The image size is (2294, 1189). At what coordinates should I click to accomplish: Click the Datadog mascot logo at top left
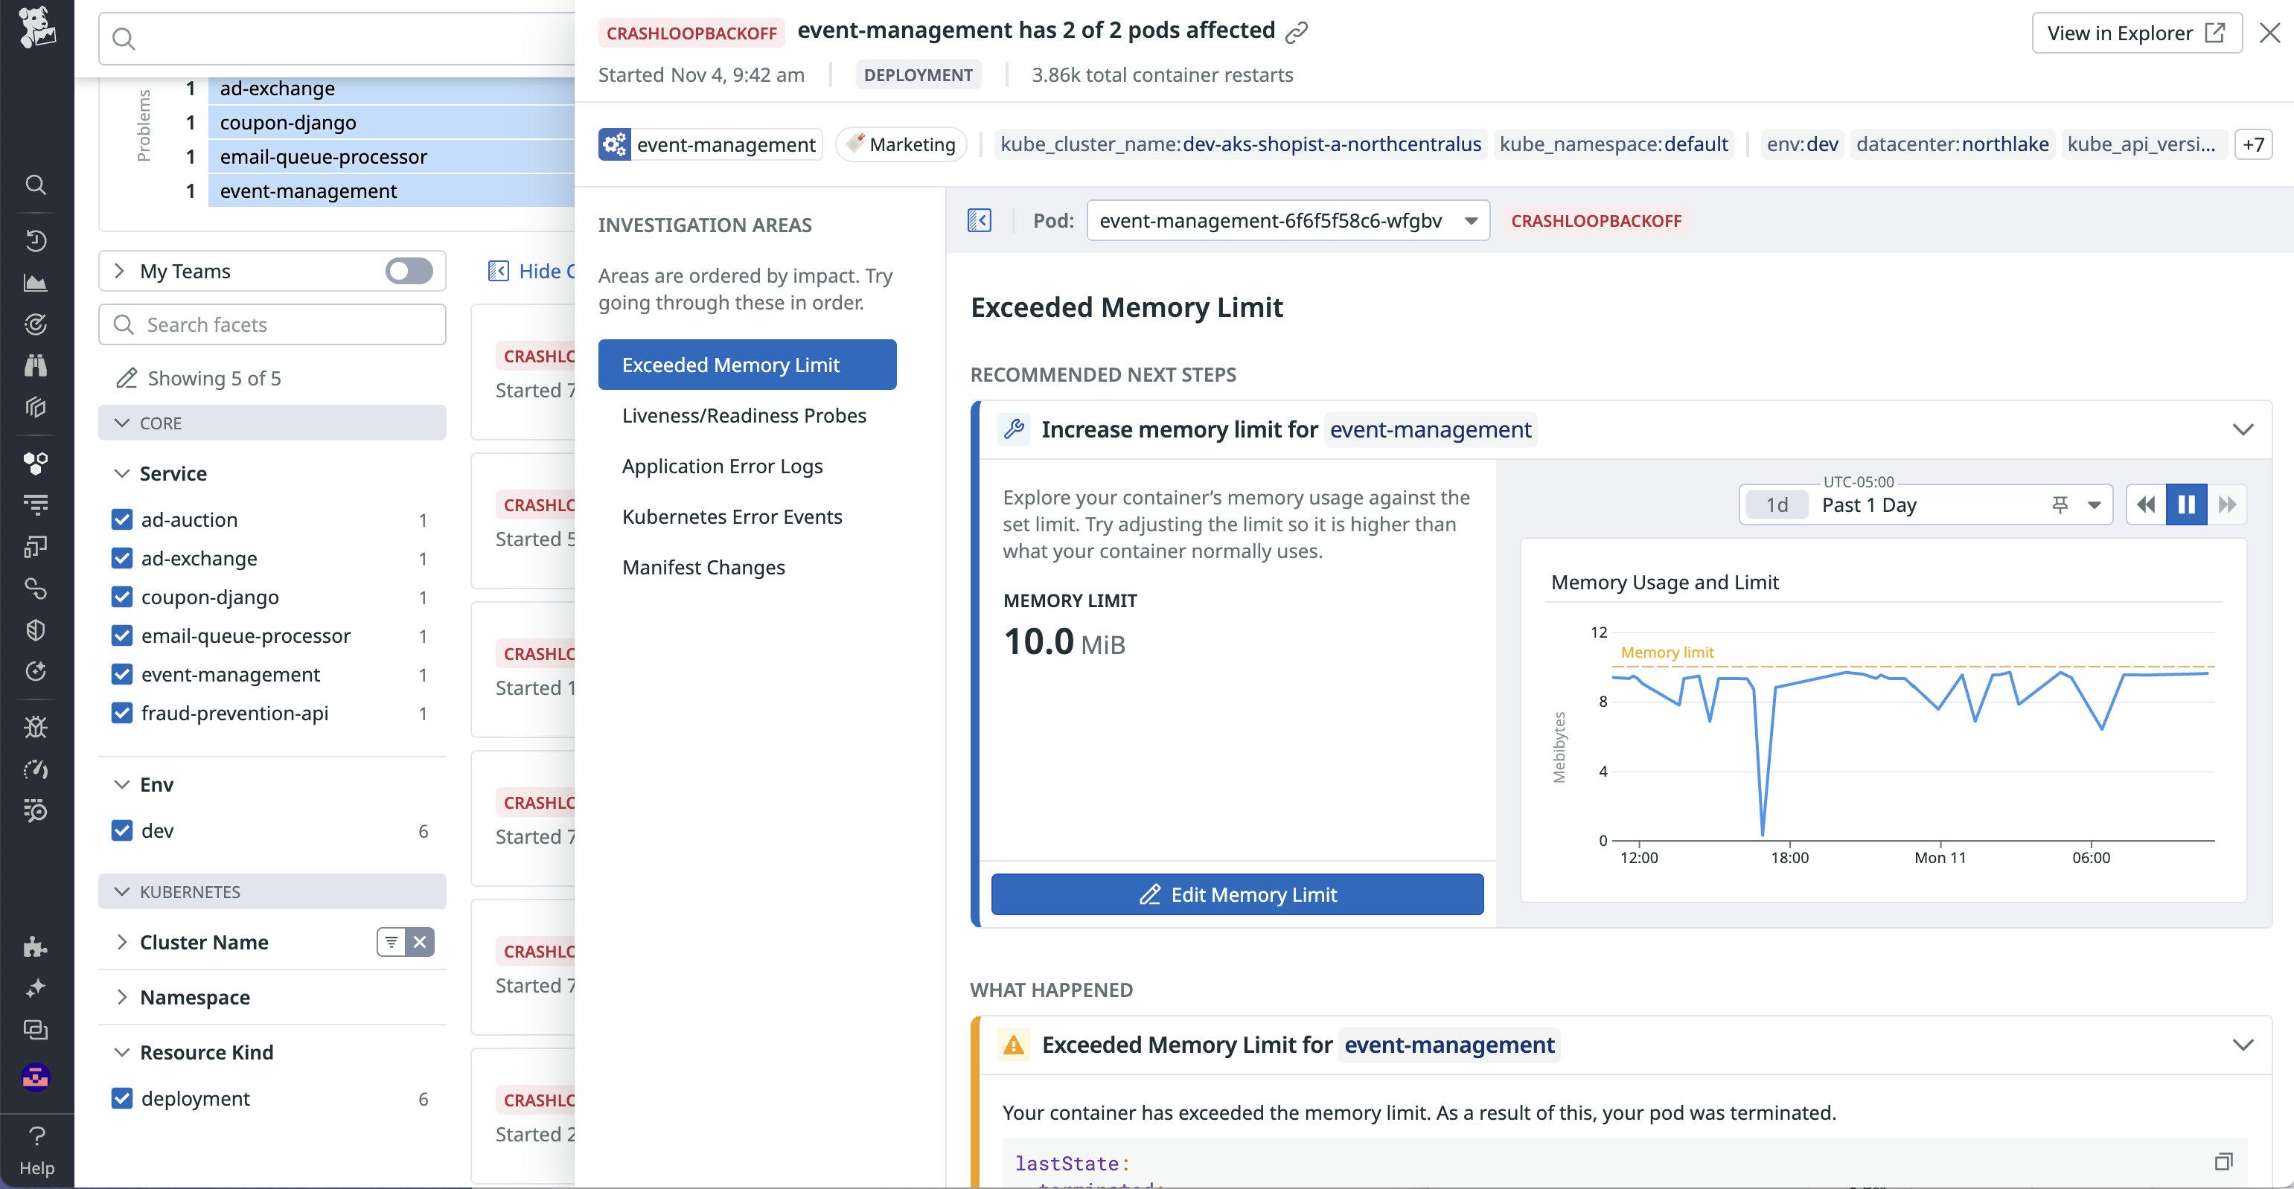coord(37,27)
